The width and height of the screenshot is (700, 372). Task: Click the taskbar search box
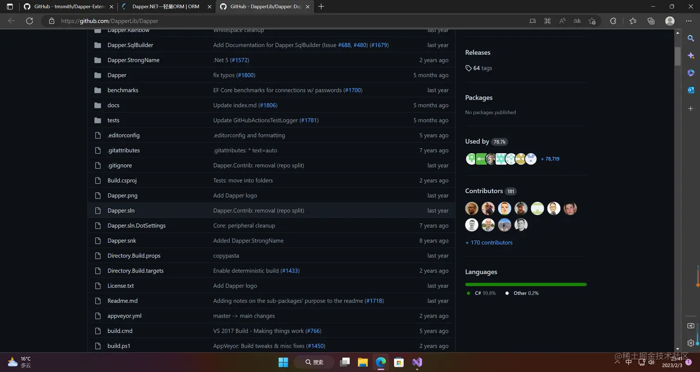point(314,362)
